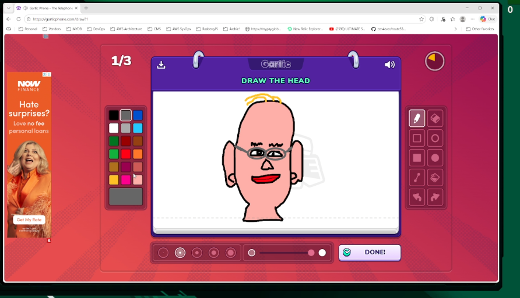Image resolution: width=520 pixels, height=298 pixels.
Task: Select the largest brush size
Action: [x=230, y=253]
